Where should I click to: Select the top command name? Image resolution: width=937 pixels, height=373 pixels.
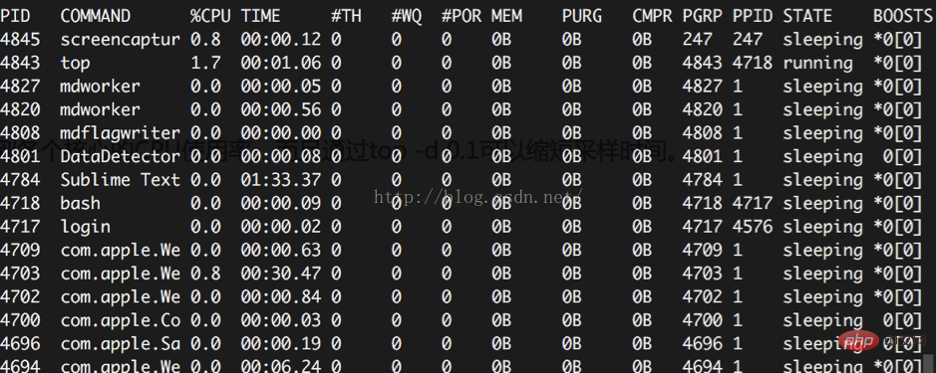tap(76, 63)
